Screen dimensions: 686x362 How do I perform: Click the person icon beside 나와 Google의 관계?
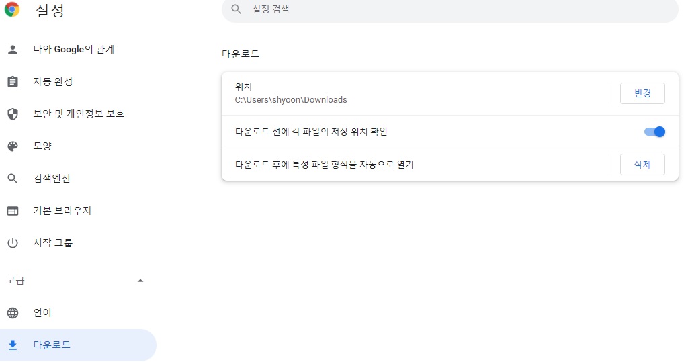[13, 50]
